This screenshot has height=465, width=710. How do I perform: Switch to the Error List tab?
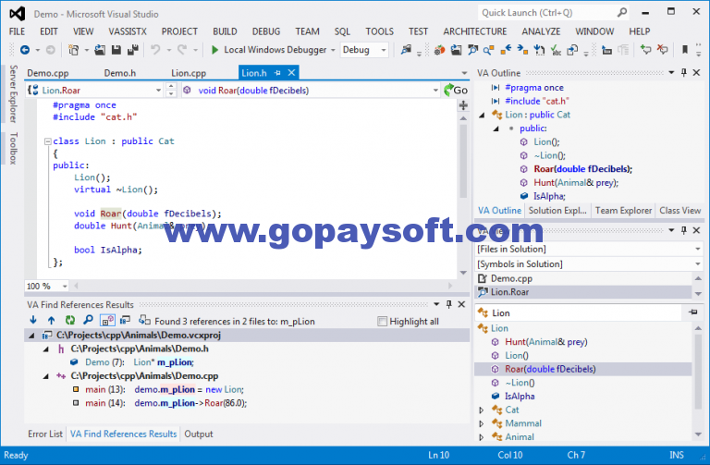(45, 434)
